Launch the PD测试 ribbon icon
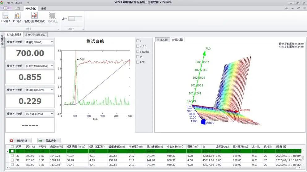 click(x=17, y=17)
